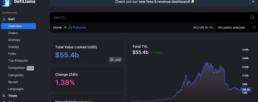Click the Yields percent icon
The width and height of the screenshot is (258, 102).
pyautogui.click(x=4, y=96)
